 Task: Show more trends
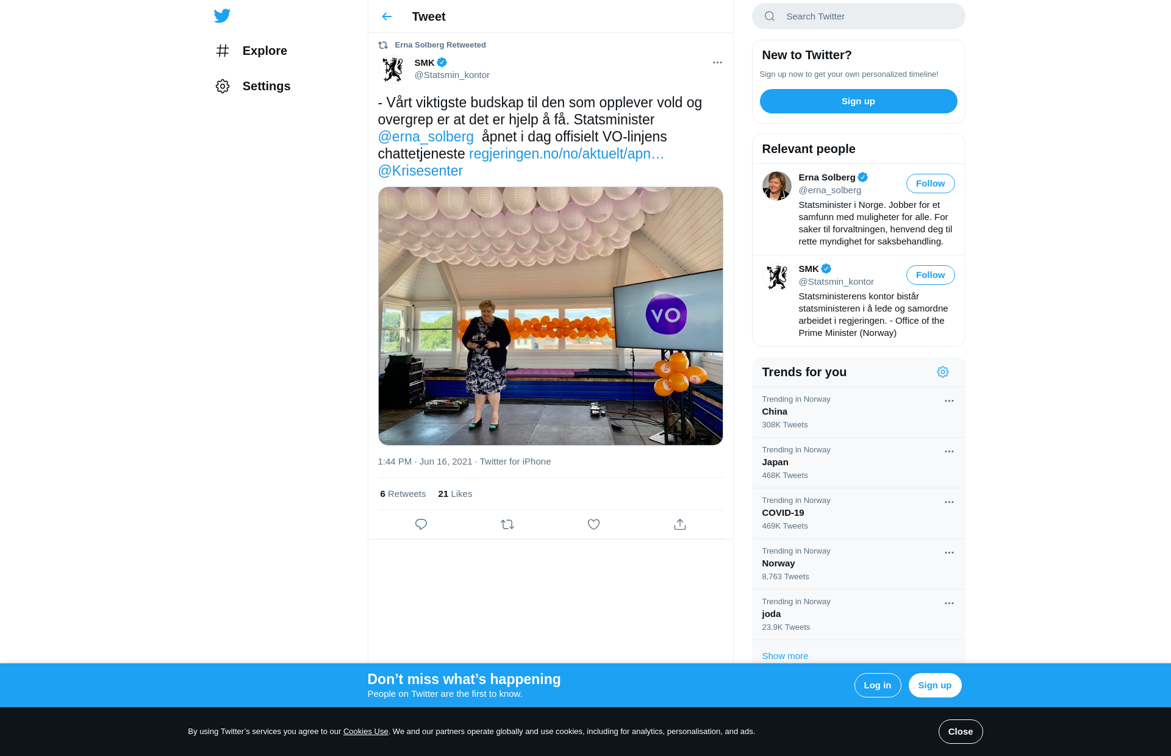[785, 656]
